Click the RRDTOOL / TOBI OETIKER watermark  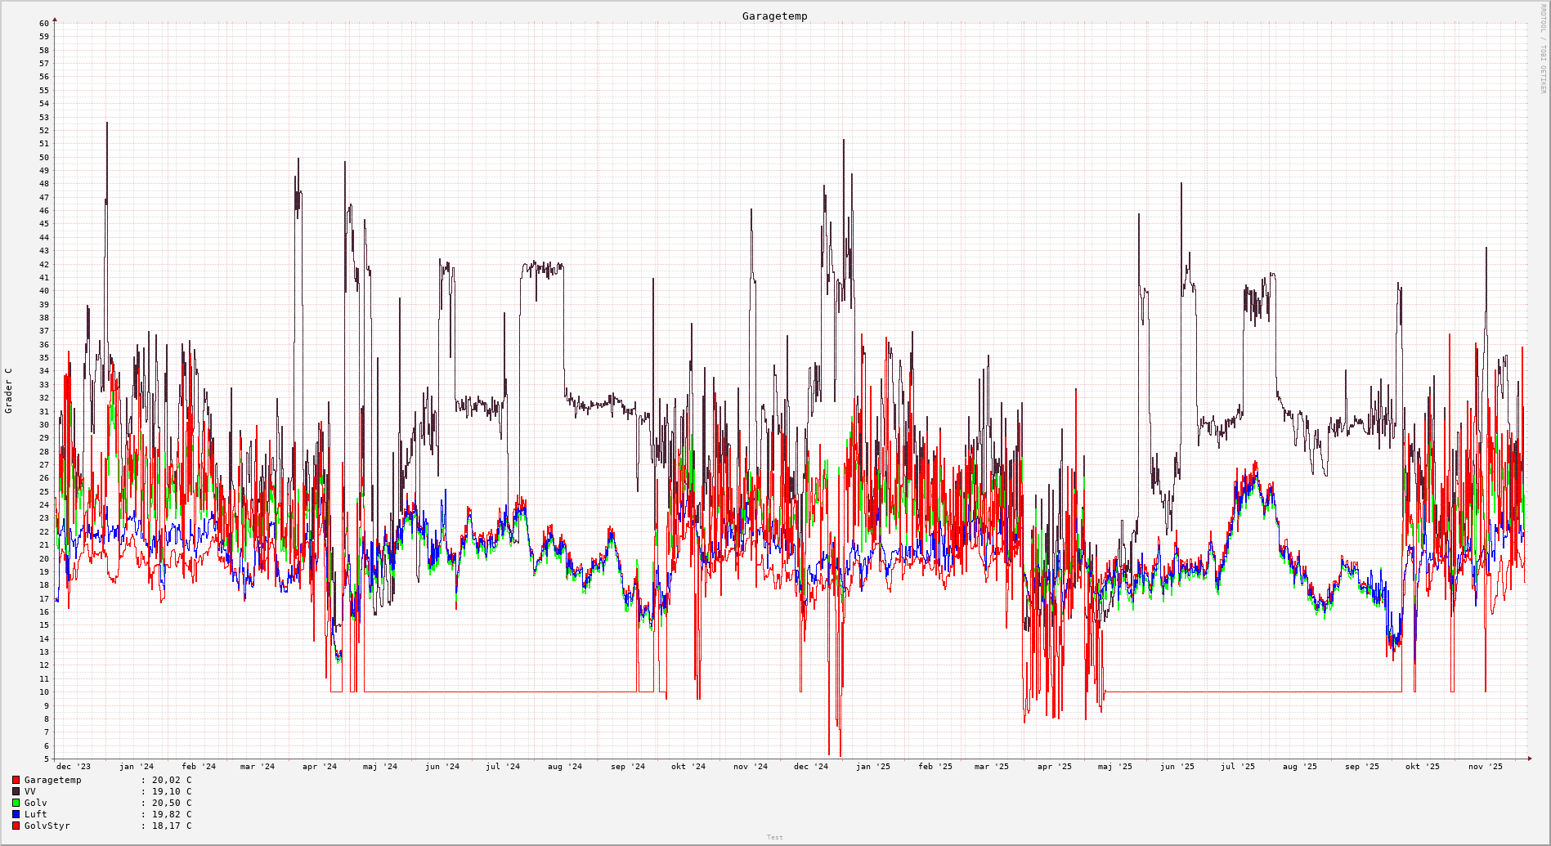(1543, 49)
